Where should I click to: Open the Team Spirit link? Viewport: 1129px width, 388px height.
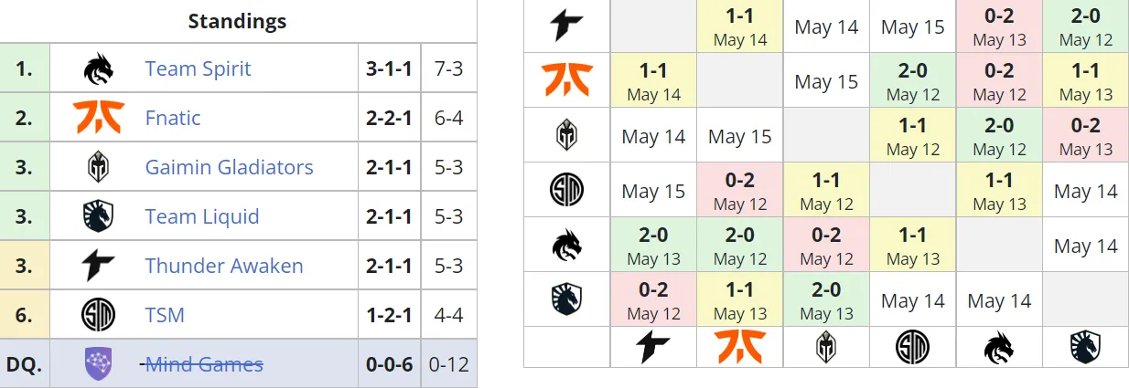198,68
